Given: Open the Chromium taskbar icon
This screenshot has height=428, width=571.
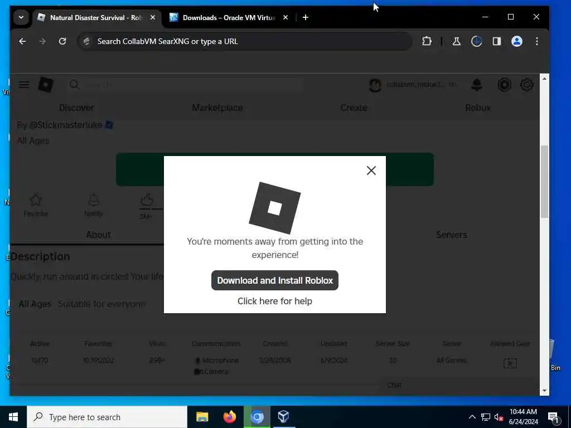Looking at the screenshot, I should click(257, 417).
